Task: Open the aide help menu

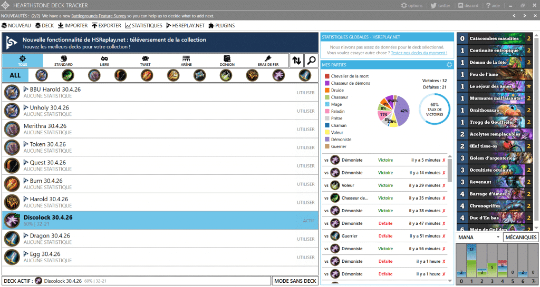Action: click(x=493, y=5)
